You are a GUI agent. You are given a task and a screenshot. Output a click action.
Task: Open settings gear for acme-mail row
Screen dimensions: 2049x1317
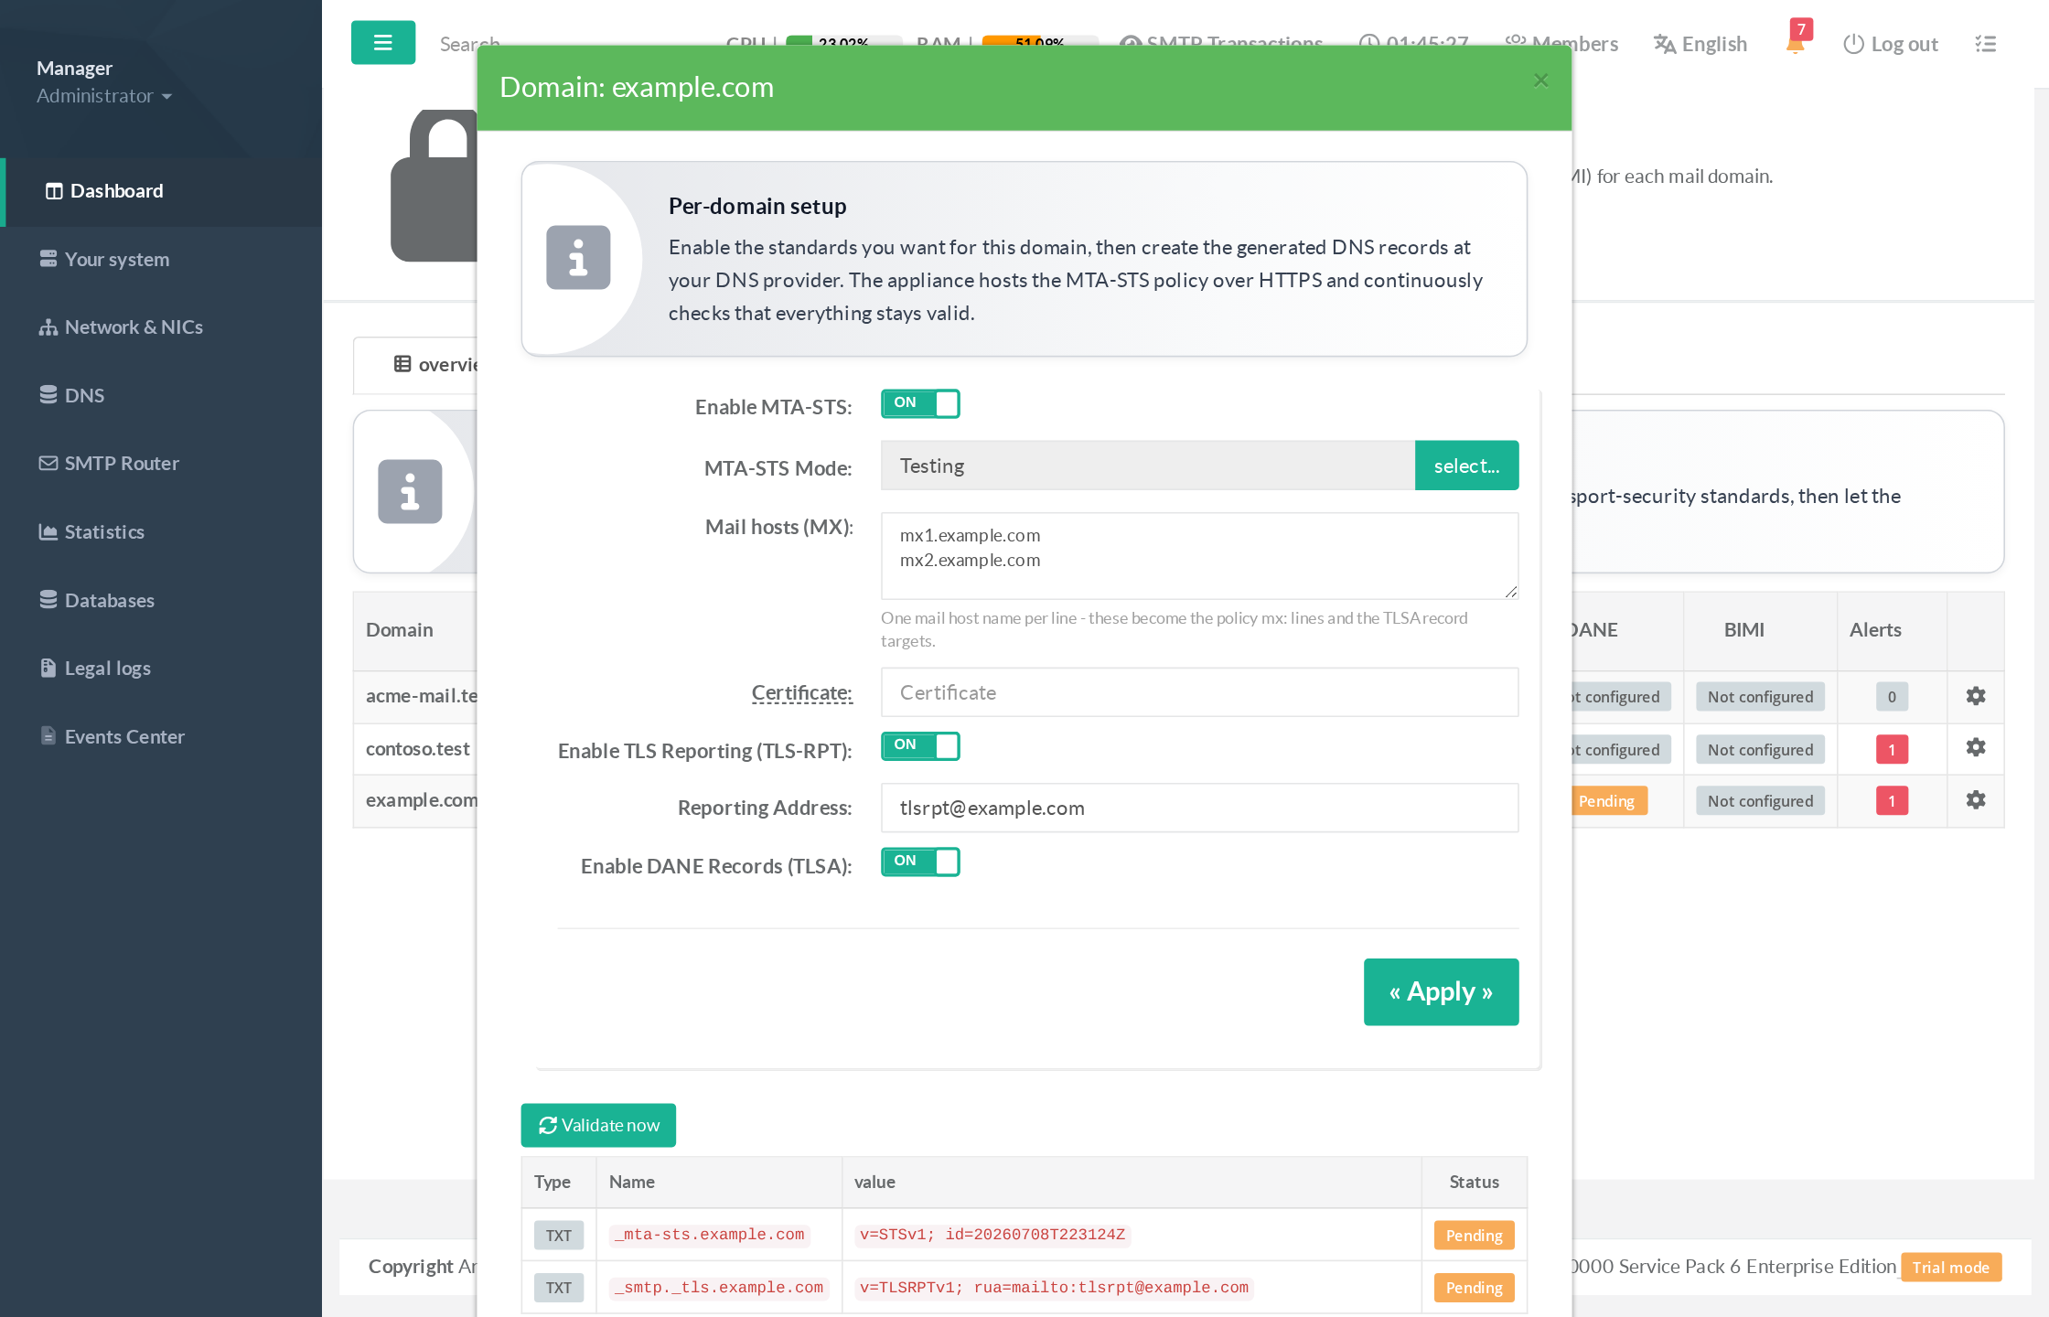1976,696
